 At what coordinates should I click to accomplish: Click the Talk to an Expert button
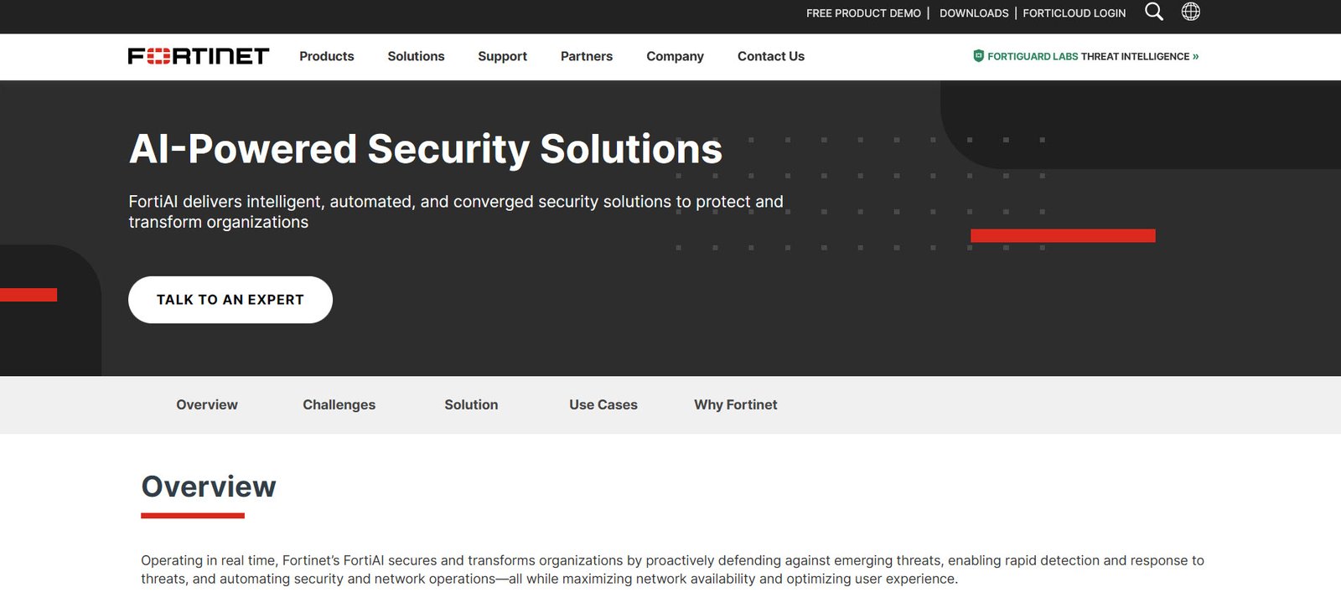230,300
